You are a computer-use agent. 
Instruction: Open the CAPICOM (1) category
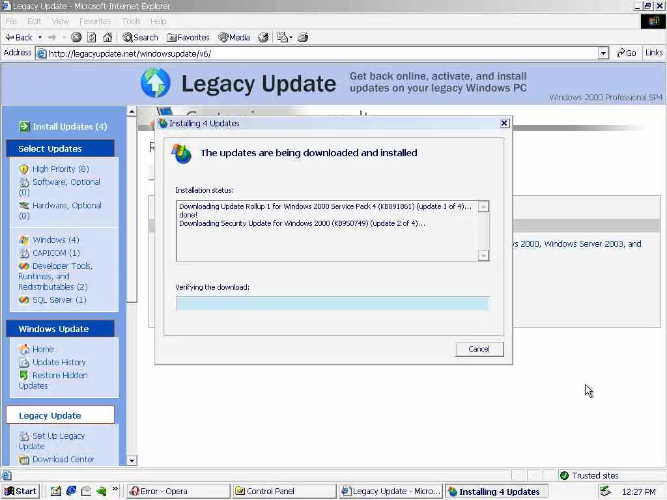coord(56,253)
